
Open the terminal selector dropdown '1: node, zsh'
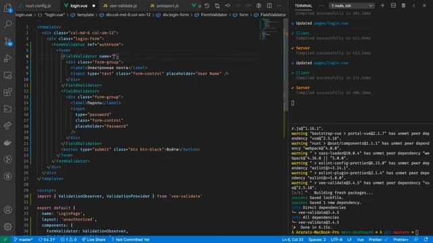point(352,5)
